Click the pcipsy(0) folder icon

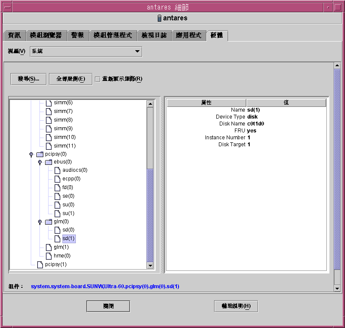pos(40,154)
